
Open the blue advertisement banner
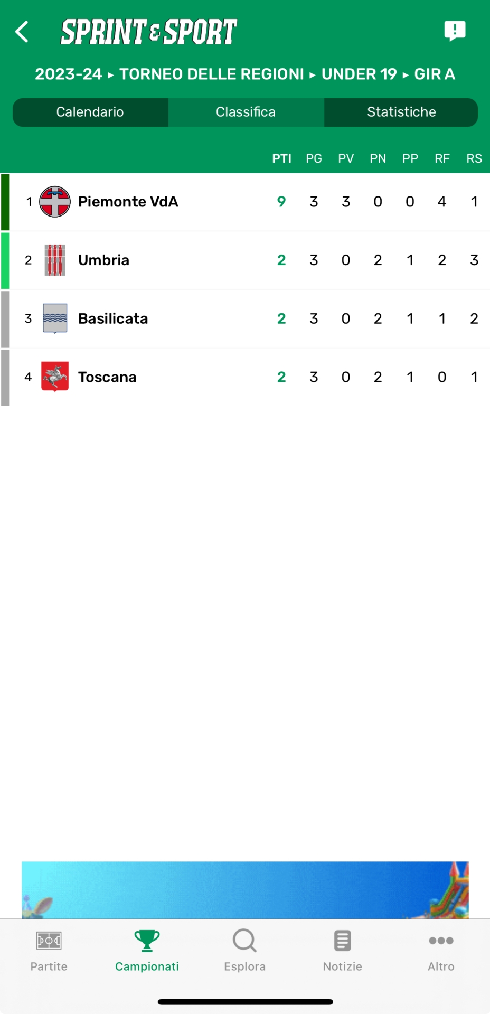[x=245, y=890]
